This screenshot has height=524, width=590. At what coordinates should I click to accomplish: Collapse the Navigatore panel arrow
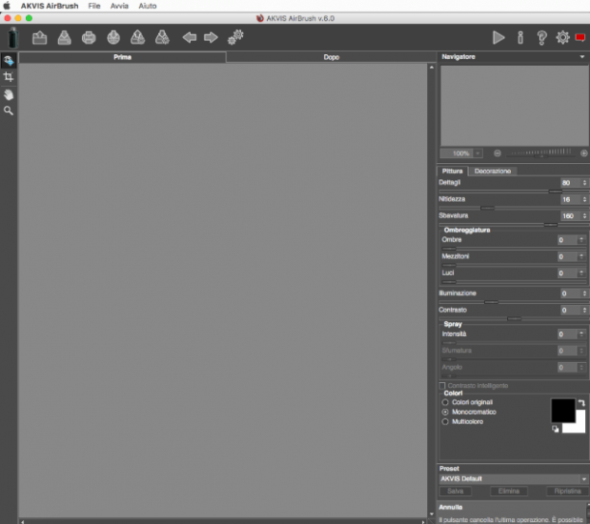(582, 57)
